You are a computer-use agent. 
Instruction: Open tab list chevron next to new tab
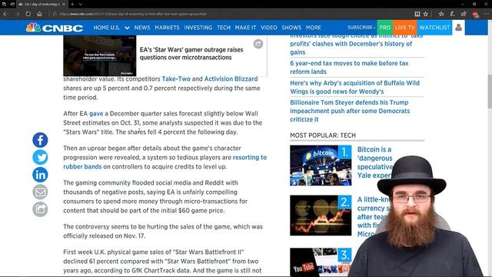click(x=81, y=4)
